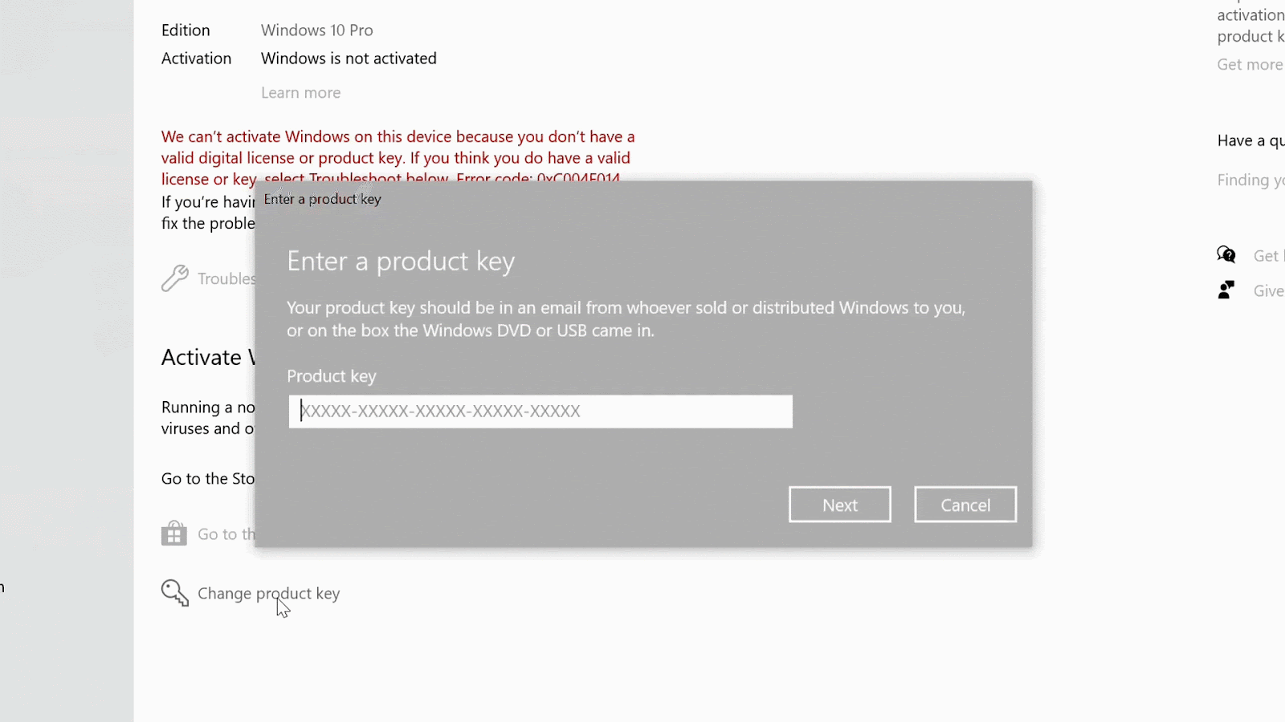The width and height of the screenshot is (1285, 722).
Task: Click the Store shopping bag icon
Action: pyautogui.click(x=174, y=533)
